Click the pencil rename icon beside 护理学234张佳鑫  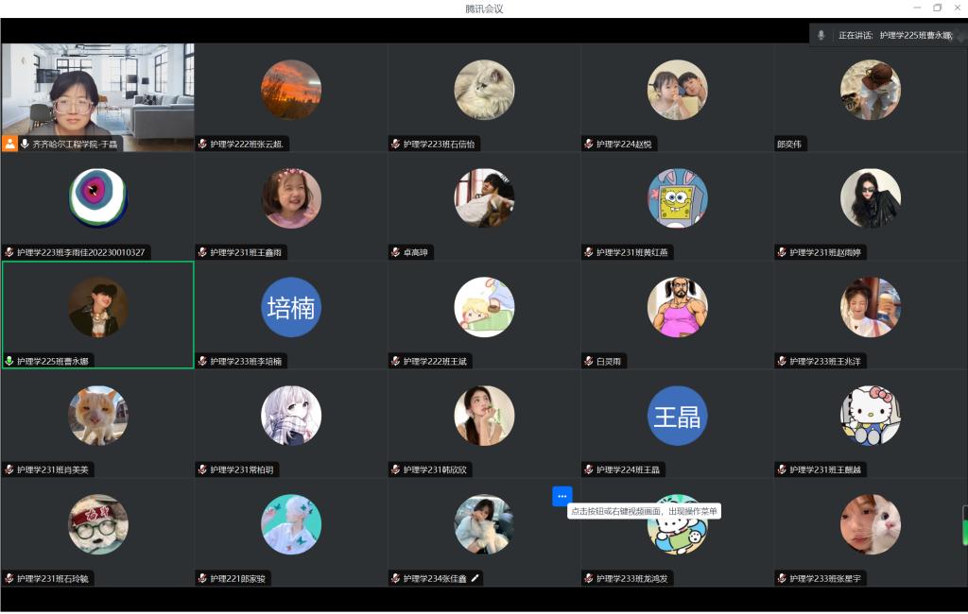click(475, 578)
